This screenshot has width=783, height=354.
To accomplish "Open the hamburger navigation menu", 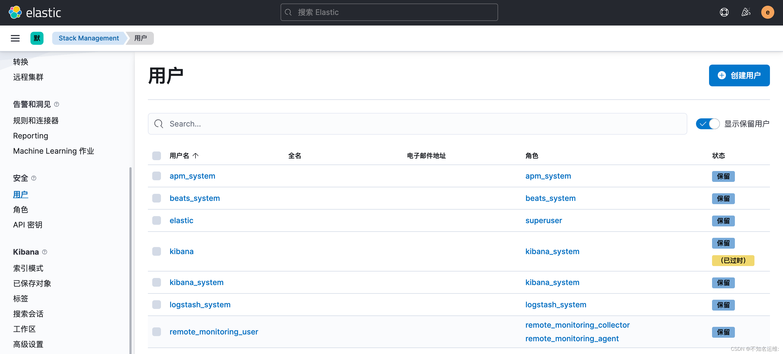I will [x=15, y=38].
